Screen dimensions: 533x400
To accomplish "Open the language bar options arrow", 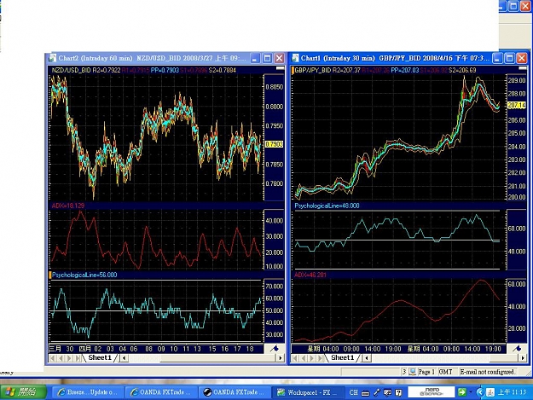I will click(471, 392).
